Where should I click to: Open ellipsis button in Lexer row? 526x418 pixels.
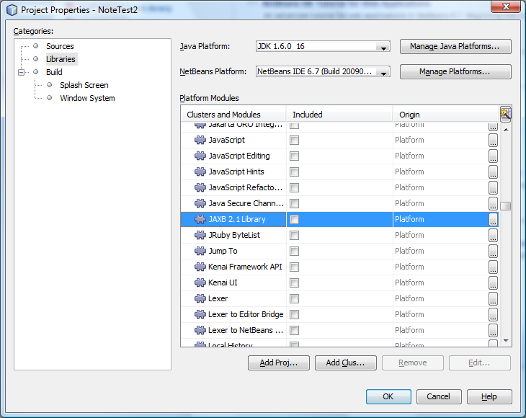(x=493, y=298)
